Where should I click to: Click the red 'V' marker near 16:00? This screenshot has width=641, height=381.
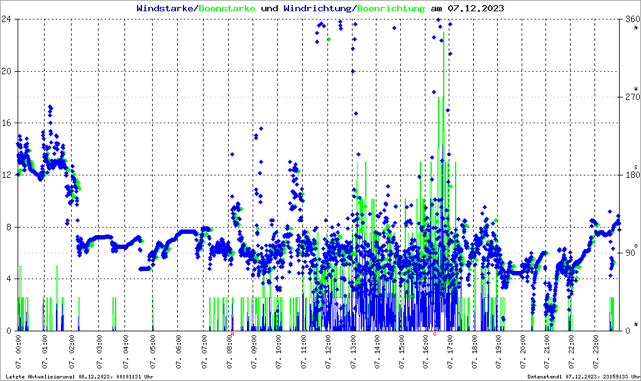[434, 334]
